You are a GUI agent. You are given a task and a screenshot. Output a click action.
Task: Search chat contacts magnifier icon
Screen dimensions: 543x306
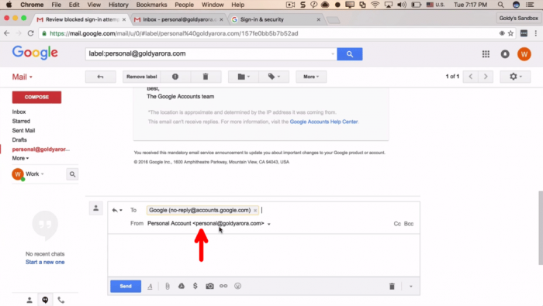pyautogui.click(x=72, y=174)
